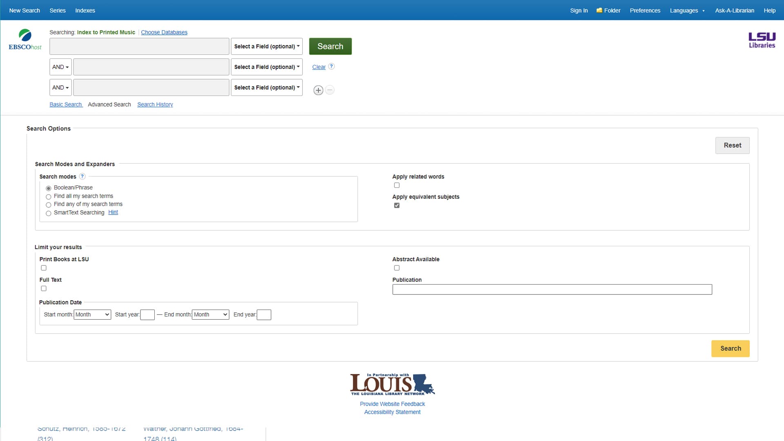Switch to Basic Search
The image size is (784, 441).
(x=66, y=105)
